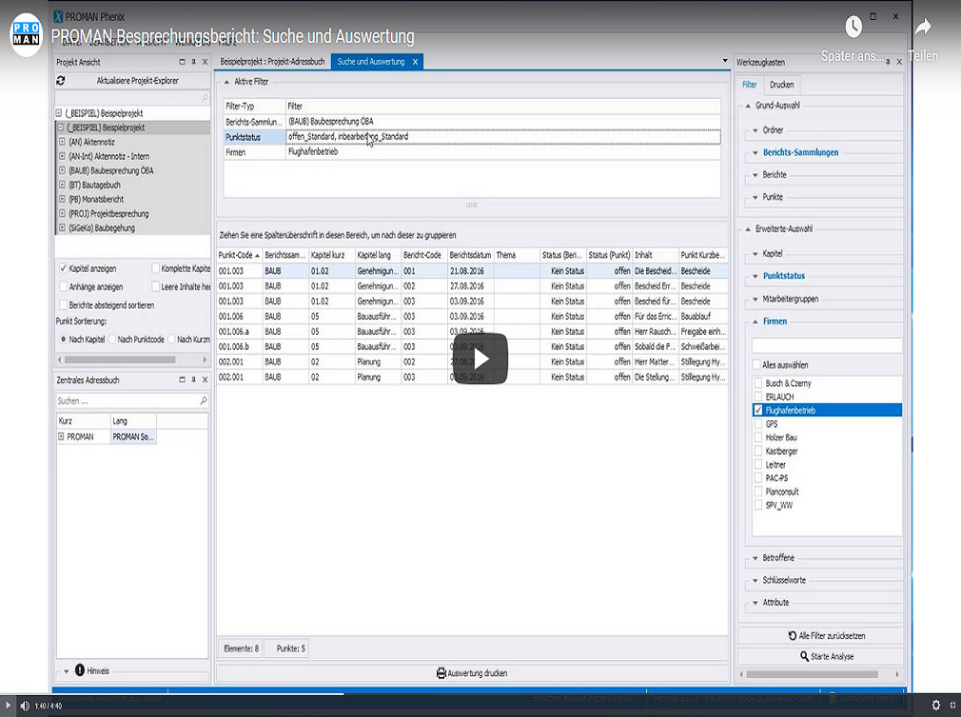Image resolution: width=961 pixels, height=717 pixels.
Task: Expand the Punktstatus filter group
Action: pyautogui.click(x=755, y=276)
